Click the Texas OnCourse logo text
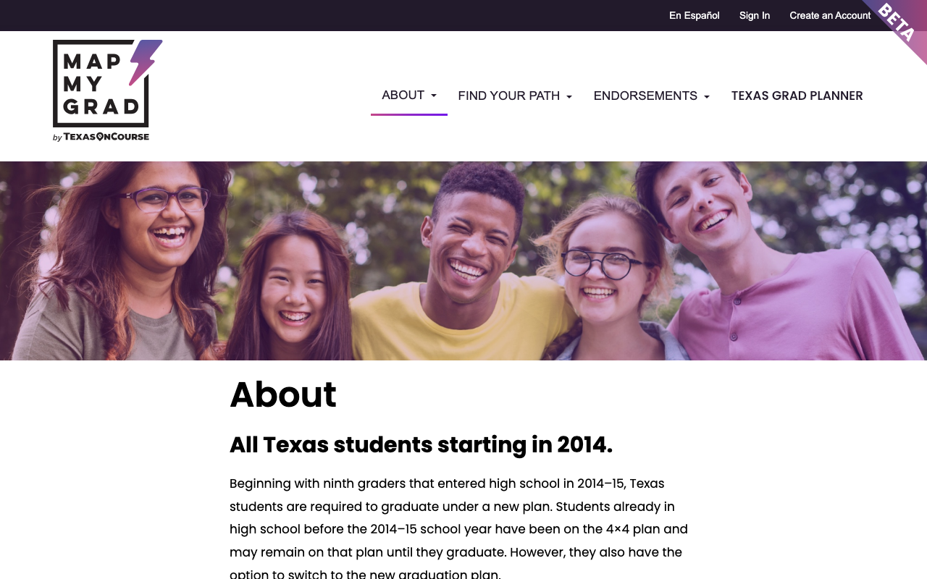The image size is (927, 579). click(x=106, y=136)
